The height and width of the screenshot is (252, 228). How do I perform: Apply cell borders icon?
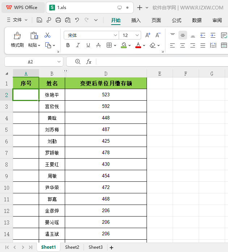click(x=109, y=45)
